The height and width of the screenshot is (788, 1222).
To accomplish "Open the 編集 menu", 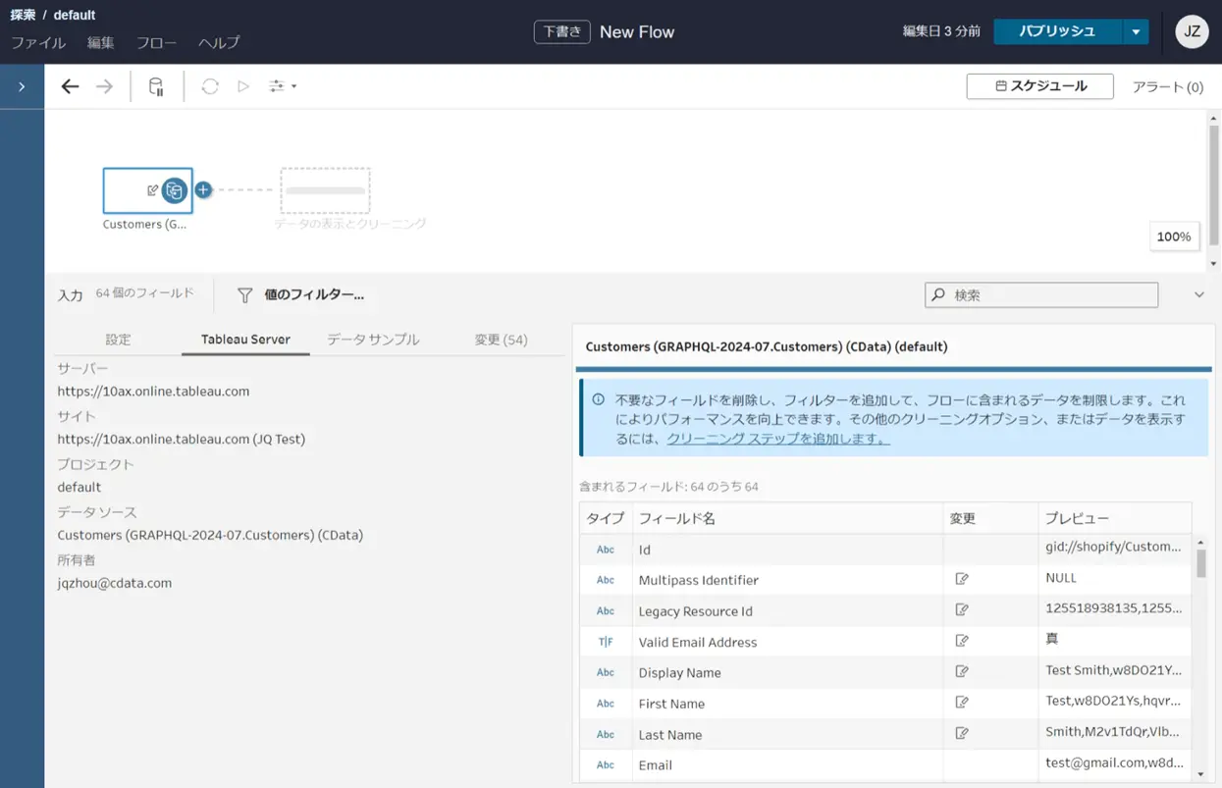I will click(x=100, y=43).
